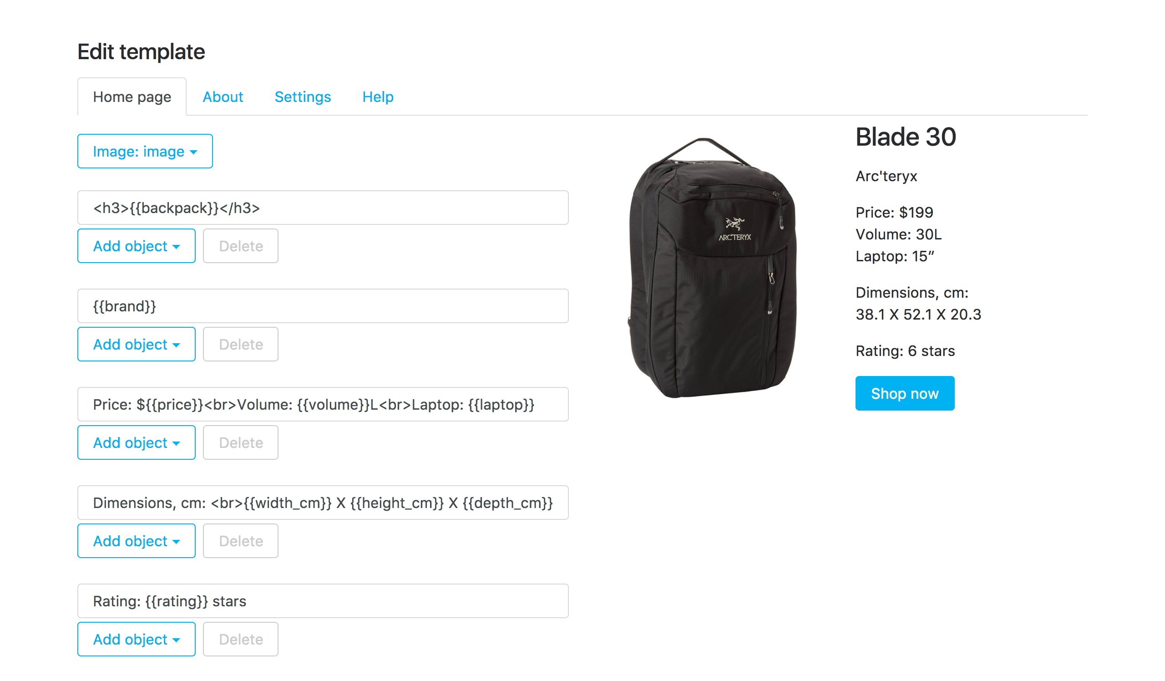Image resolution: width=1165 pixels, height=681 pixels.
Task: Click the {{backpack}} h3 input field
Action: tap(324, 208)
